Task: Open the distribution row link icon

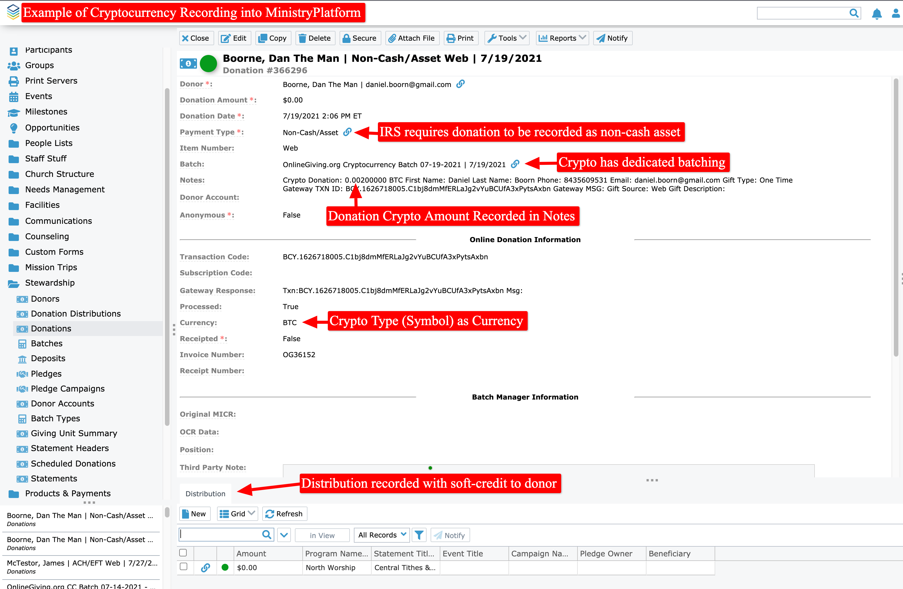Action: (205, 567)
